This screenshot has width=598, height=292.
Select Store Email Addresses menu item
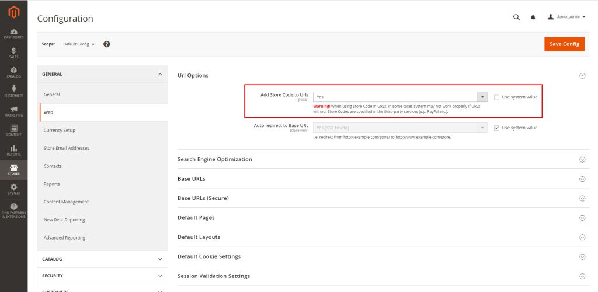[67, 148]
